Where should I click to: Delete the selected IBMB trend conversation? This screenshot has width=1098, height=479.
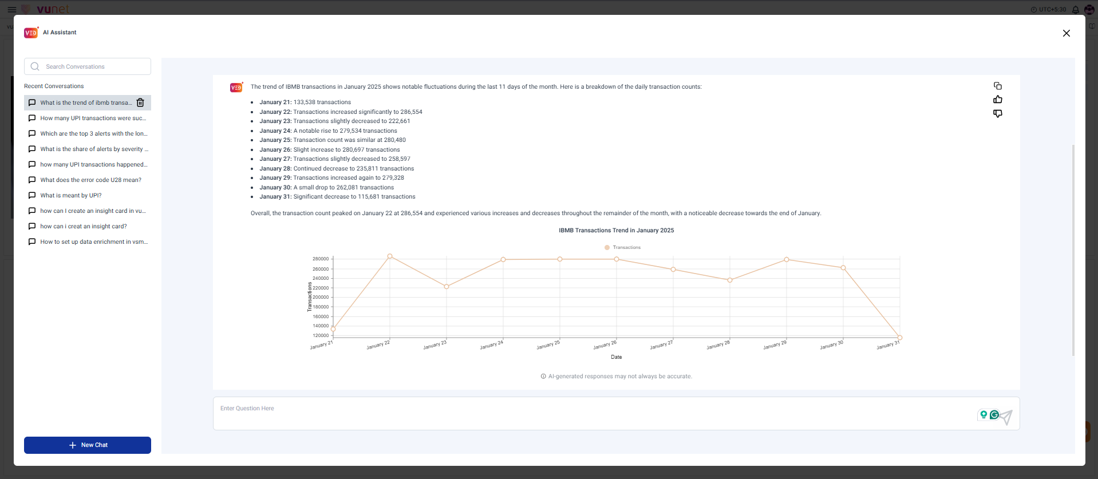(x=140, y=102)
